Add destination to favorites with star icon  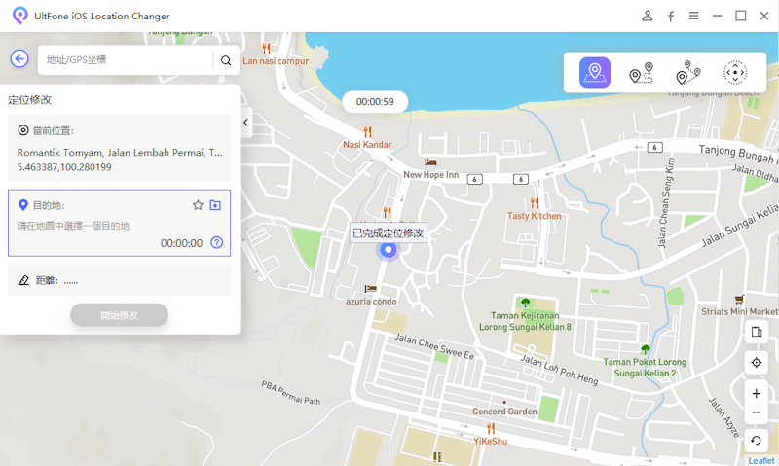click(198, 205)
